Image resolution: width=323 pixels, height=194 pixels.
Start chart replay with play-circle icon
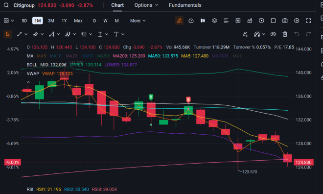pos(261,21)
